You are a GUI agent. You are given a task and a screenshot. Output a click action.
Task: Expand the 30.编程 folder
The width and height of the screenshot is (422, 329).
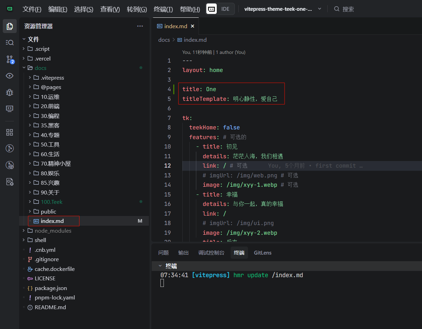tap(84, 116)
